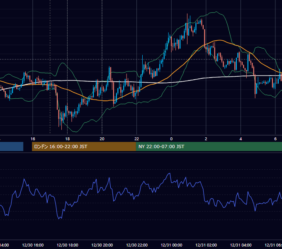Image resolution: width=282 pixels, height=249 pixels.
Task: Click the hour label 18 on upper axis
Action: click(67, 139)
